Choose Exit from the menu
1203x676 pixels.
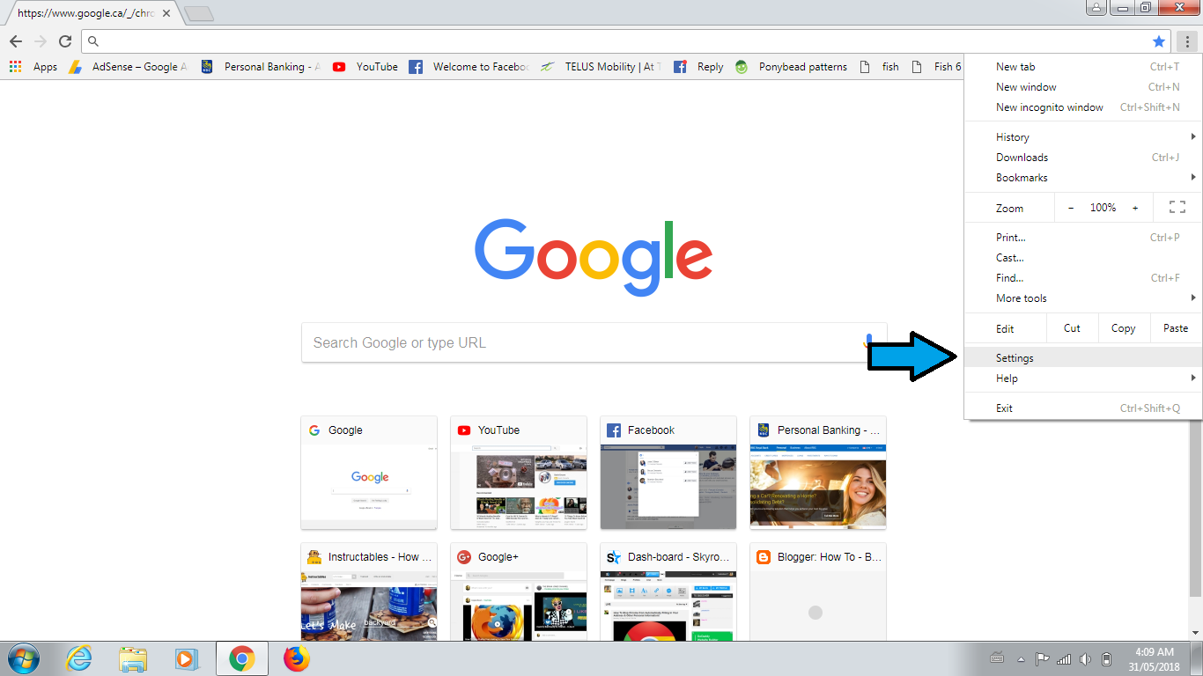coord(1083,408)
